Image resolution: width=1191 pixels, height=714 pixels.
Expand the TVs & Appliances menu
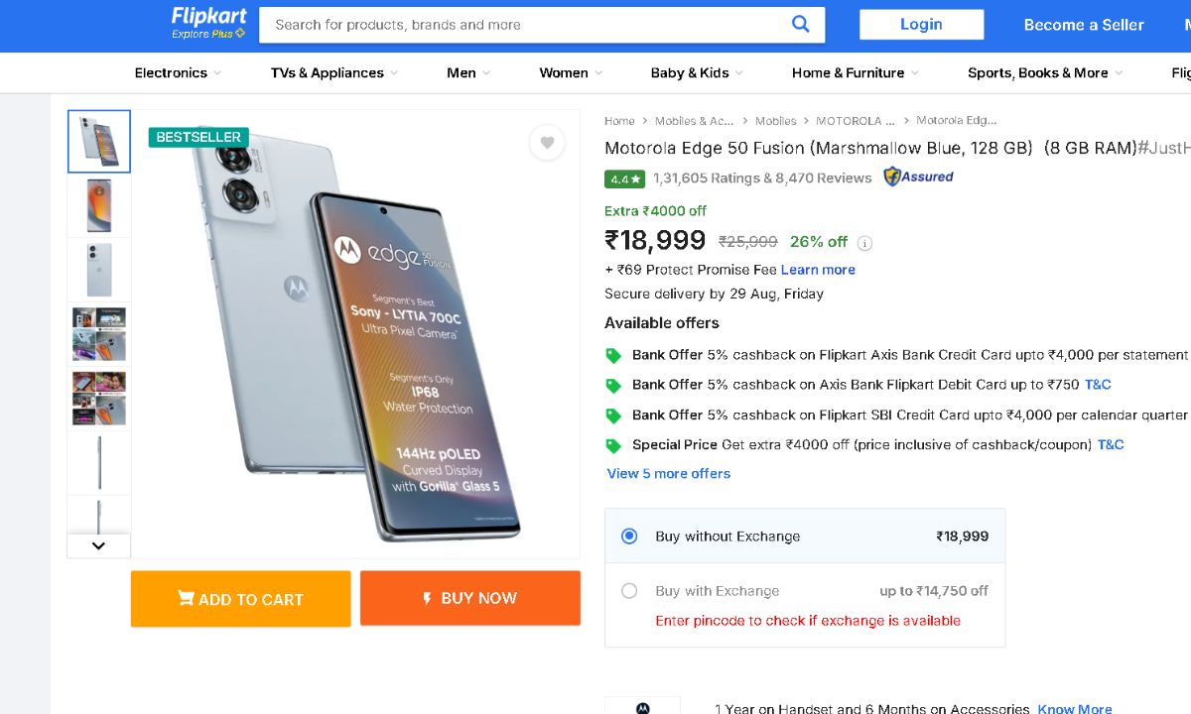coord(333,72)
